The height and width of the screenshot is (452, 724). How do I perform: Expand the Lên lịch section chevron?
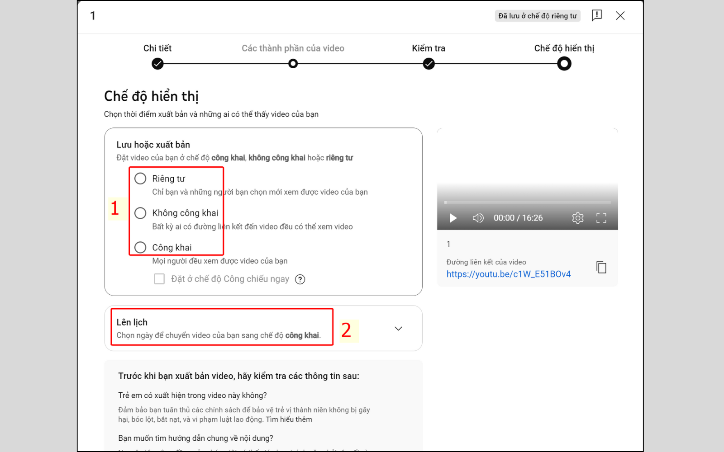coord(398,329)
